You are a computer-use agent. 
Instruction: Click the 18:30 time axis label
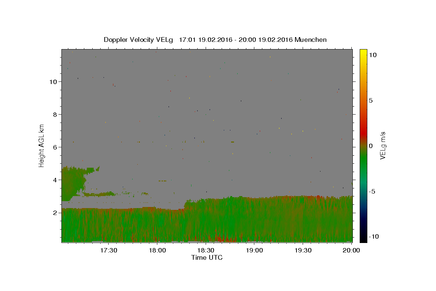click(x=206, y=250)
